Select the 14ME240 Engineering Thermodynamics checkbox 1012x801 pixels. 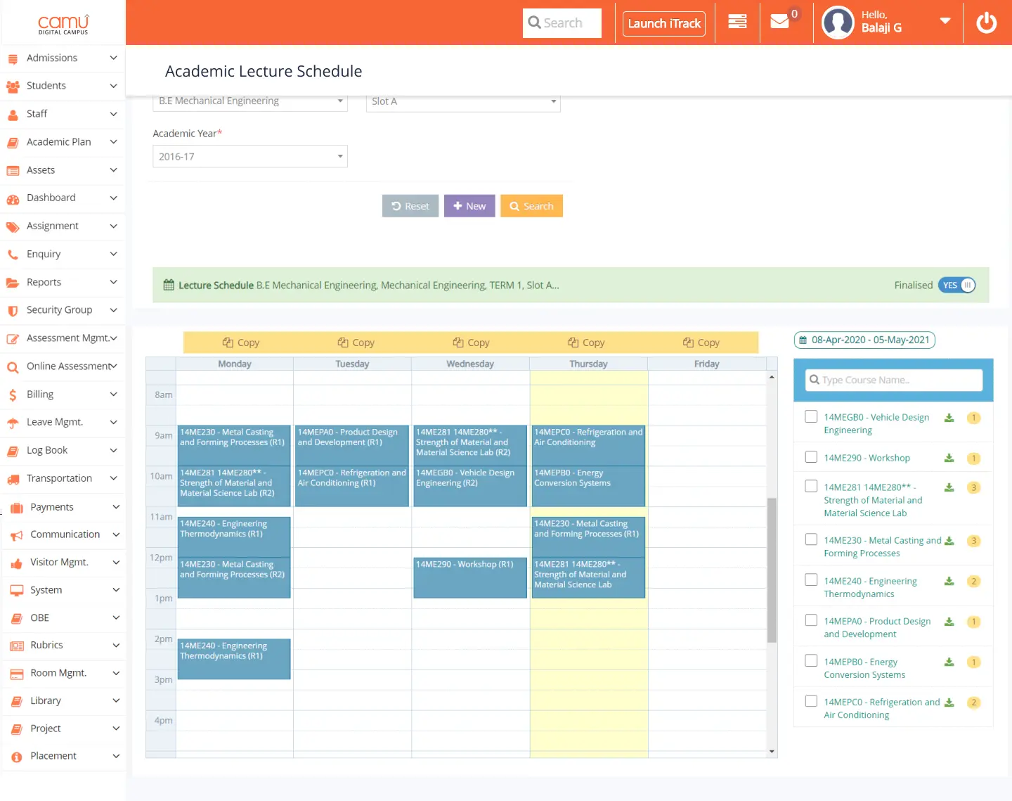click(x=811, y=580)
